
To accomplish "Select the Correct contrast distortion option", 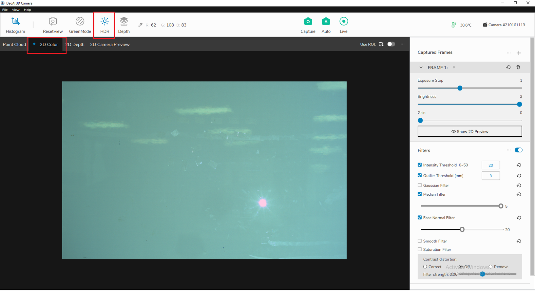I will point(425,267).
